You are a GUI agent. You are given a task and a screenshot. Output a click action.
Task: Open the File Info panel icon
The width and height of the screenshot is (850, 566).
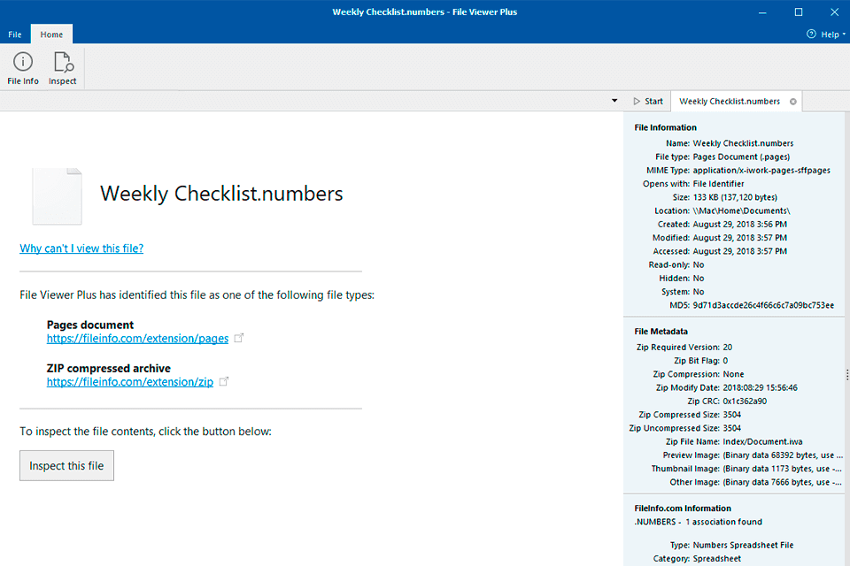click(23, 68)
